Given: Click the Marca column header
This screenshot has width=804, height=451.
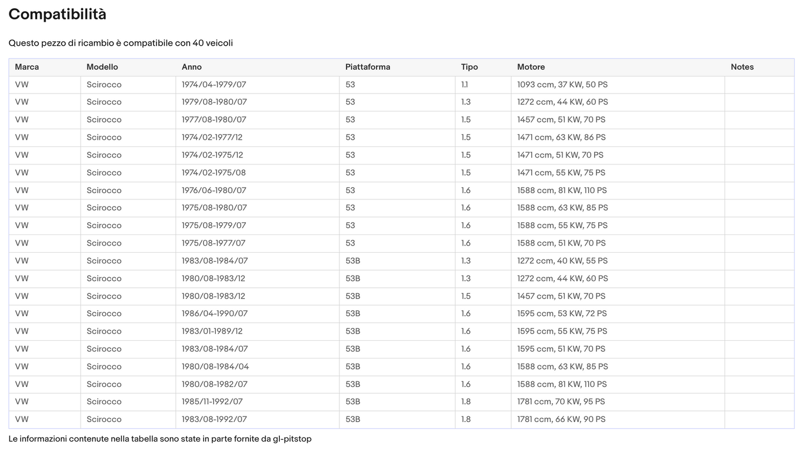Looking at the screenshot, I should pyautogui.click(x=27, y=67).
